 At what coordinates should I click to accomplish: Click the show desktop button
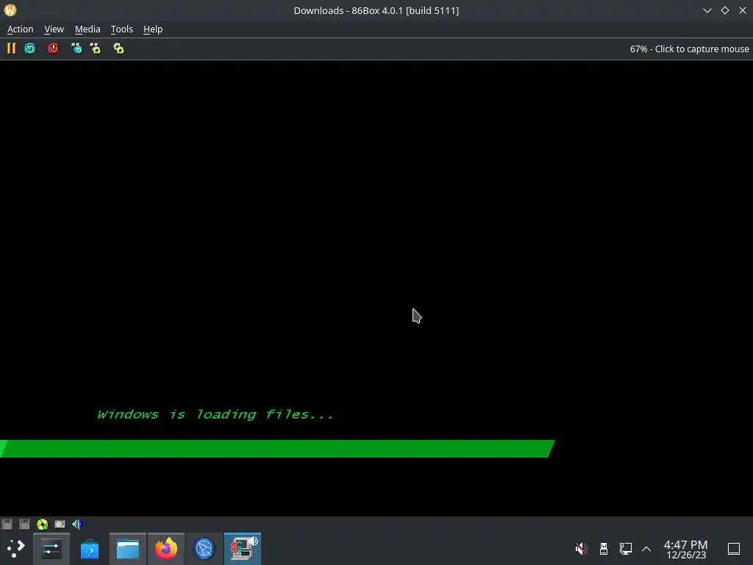pyautogui.click(x=734, y=549)
